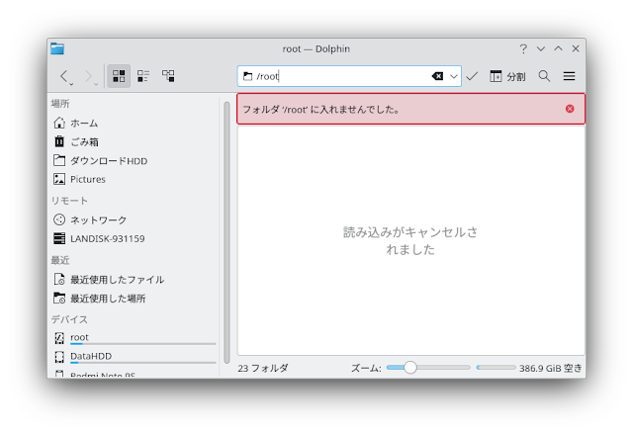Click the Pictures image icon

(59, 179)
